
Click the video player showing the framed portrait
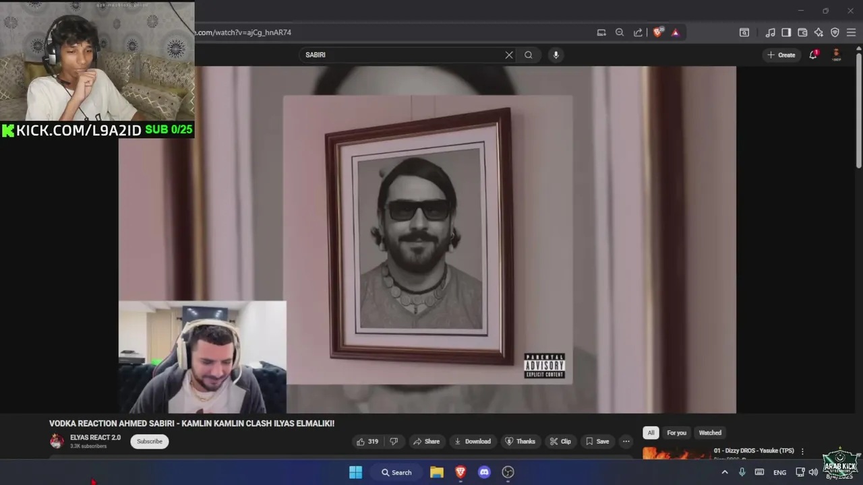click(427, 239)
